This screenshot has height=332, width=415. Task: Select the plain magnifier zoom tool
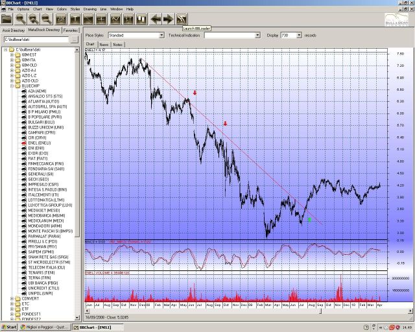pyautogui.click(x=20, y=19)
